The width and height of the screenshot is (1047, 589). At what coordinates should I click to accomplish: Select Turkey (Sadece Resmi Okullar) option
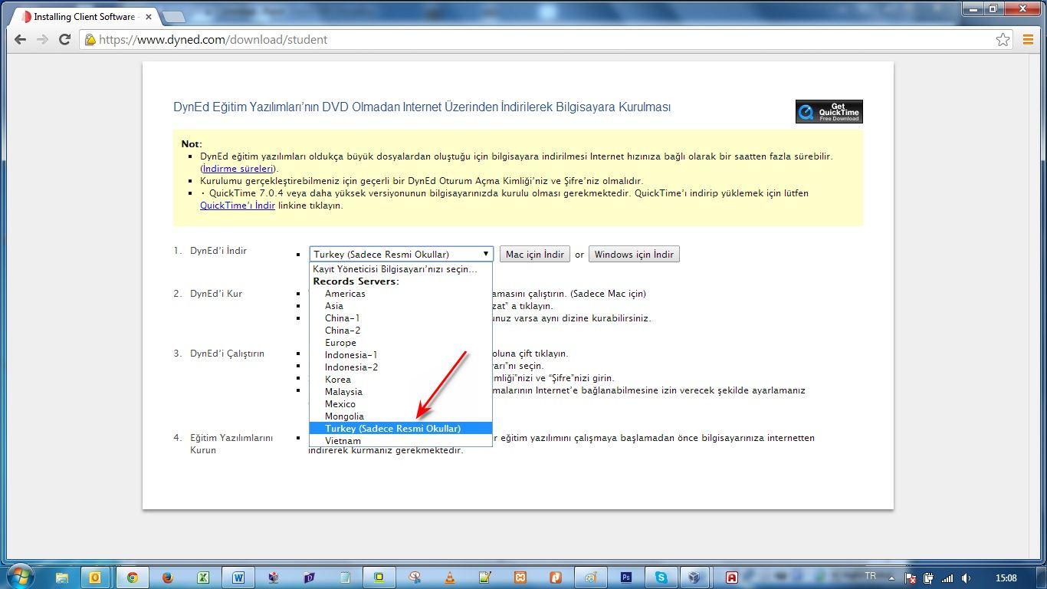[401, 429]
